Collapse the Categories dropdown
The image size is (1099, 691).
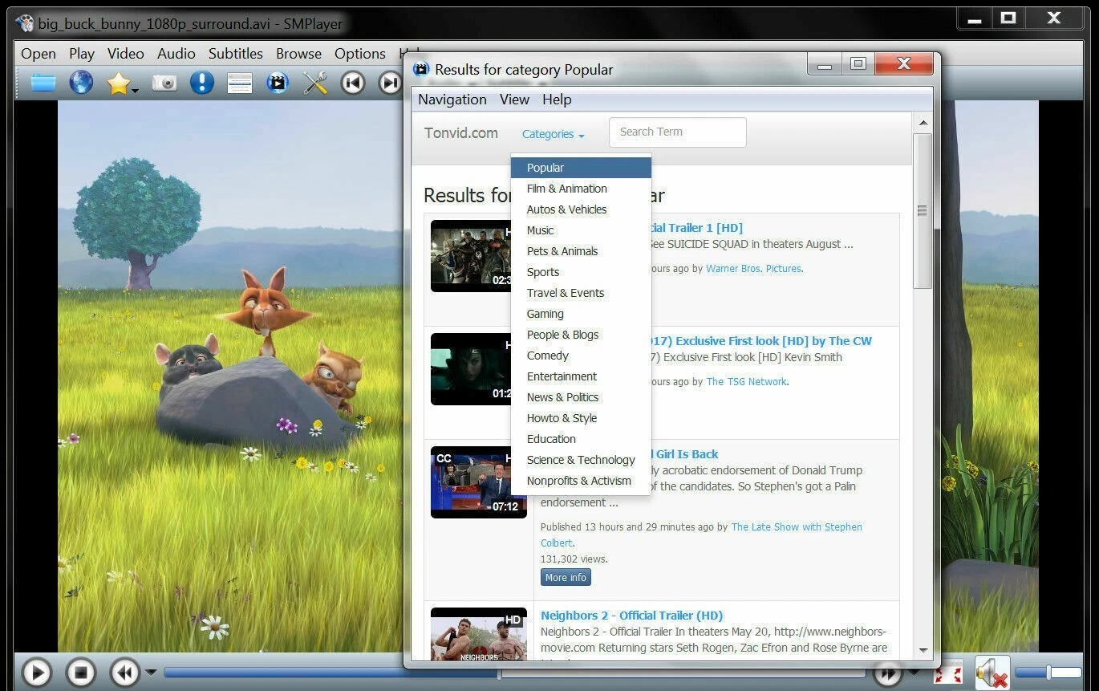pos(553,134)
